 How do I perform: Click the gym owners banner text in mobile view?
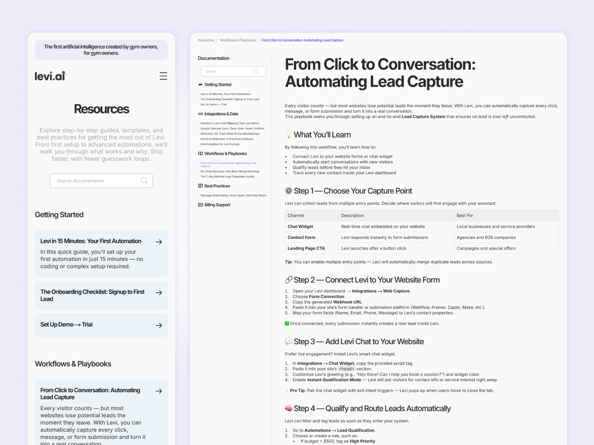coord(101,50)
